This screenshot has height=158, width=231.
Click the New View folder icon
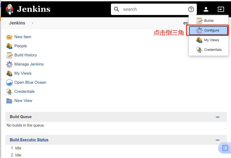[9, 101]
